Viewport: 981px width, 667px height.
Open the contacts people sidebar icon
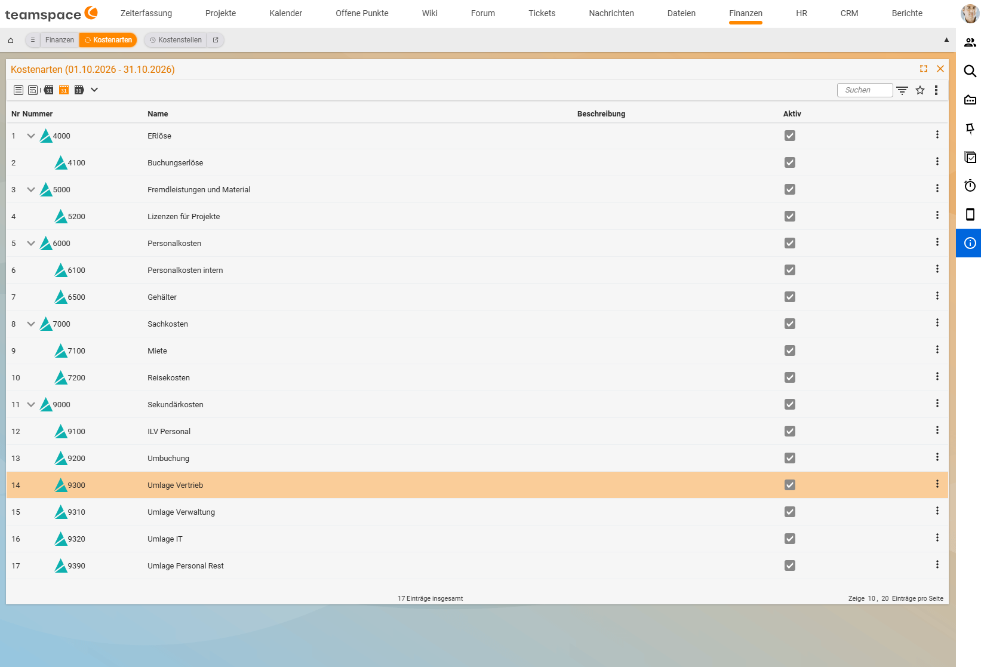[x=970, y=42]
